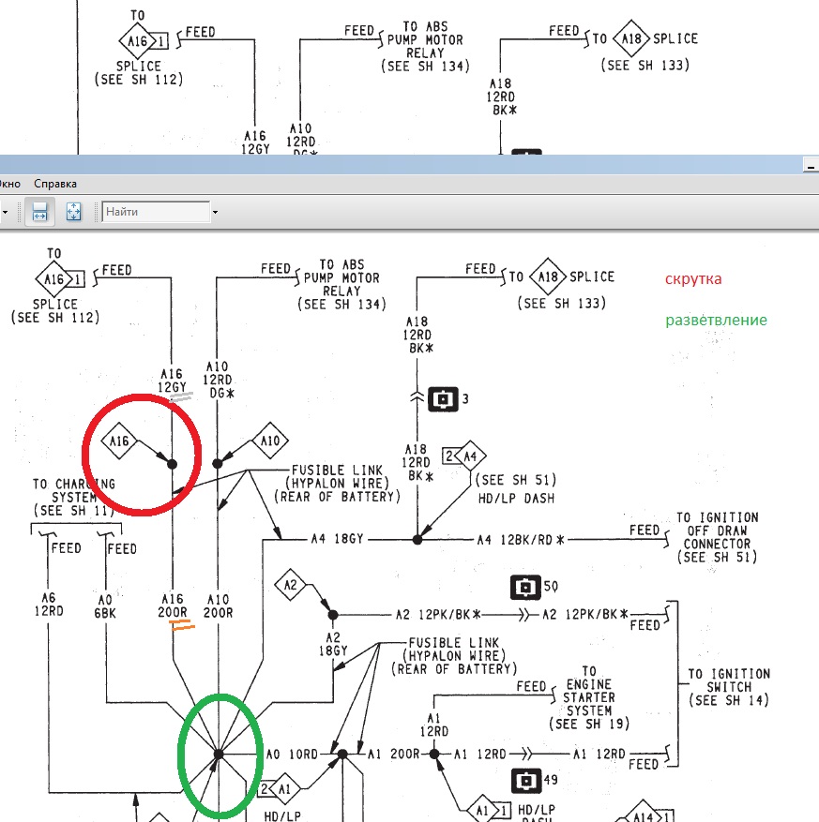Screen dimensions: 819x822
Task: Click the A2 18GY wire label
Action: 333,644
